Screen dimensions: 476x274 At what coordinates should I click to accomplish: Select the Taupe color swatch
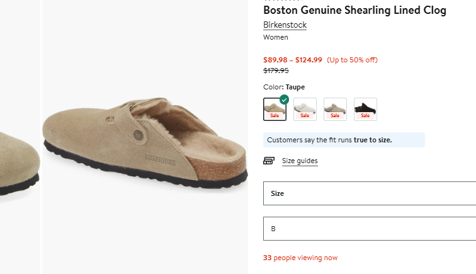(x=275, y=110)
